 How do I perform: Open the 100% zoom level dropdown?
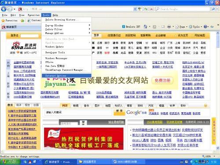[214, 156]
